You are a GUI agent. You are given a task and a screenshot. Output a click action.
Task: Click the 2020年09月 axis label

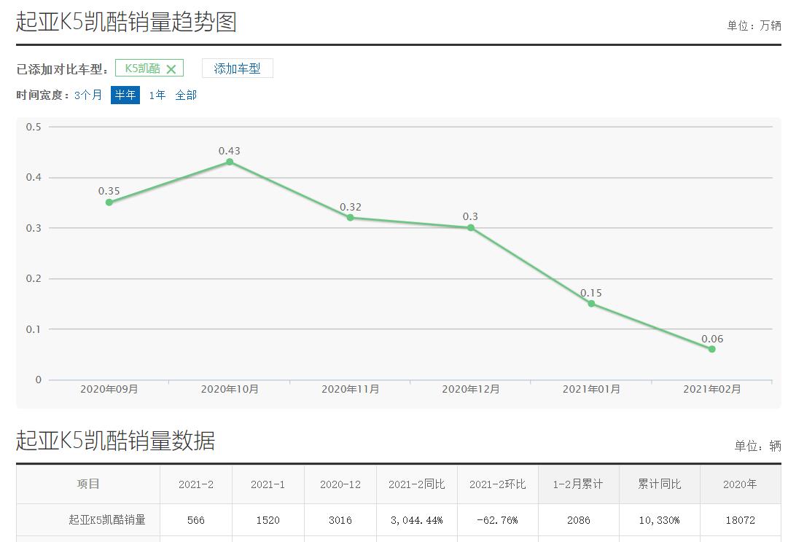point(109,389)
